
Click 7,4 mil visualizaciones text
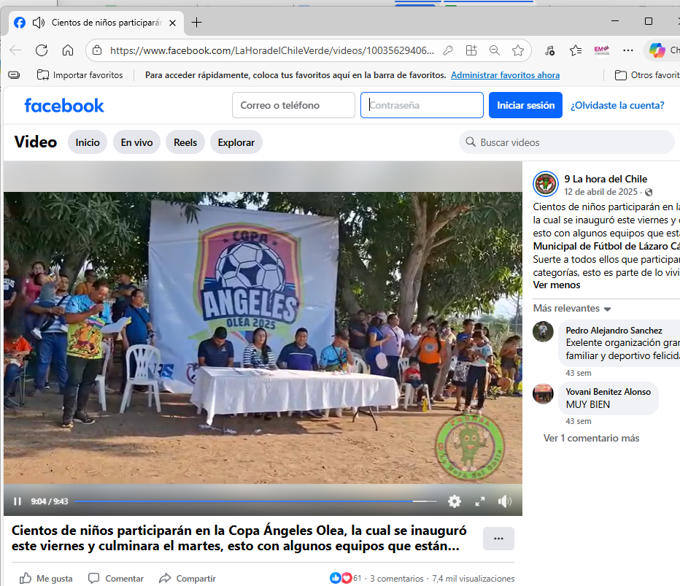coord(473,579)
